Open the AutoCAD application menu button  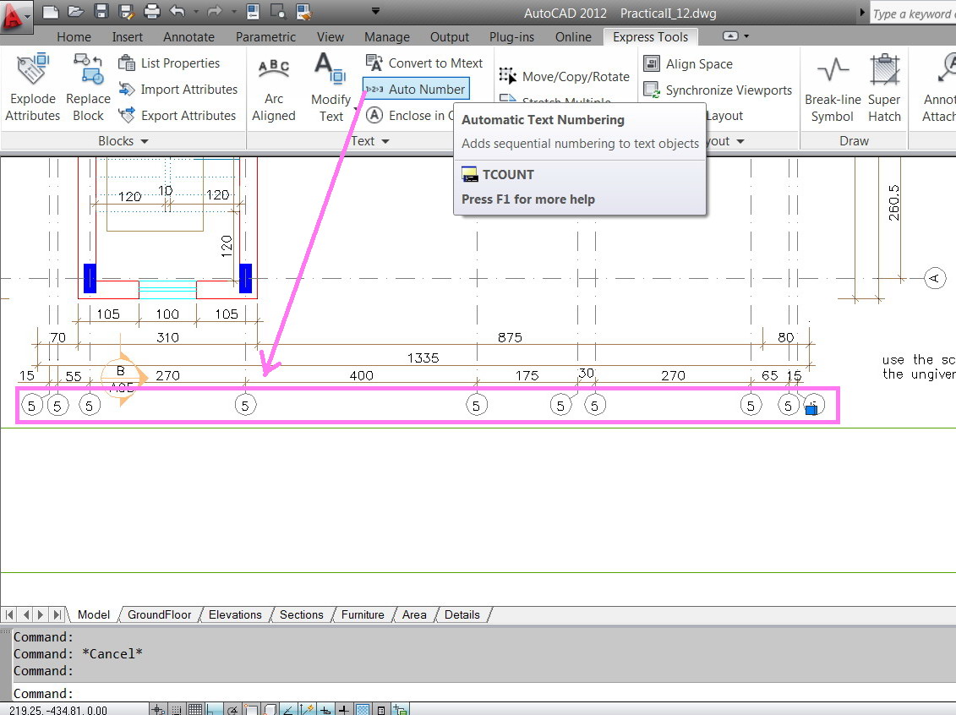coord(14,14)
